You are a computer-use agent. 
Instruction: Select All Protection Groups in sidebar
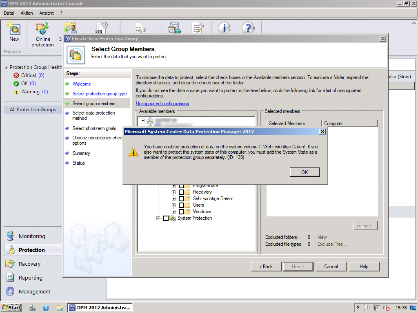pyautogui.click(x=33, y=110)
